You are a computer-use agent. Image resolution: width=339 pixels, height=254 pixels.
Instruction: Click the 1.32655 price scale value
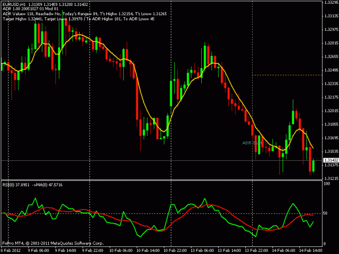[x=331, y=57]
